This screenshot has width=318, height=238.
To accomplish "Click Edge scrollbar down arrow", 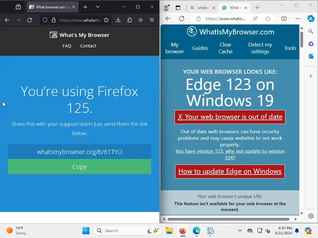I will click(302, 213).
